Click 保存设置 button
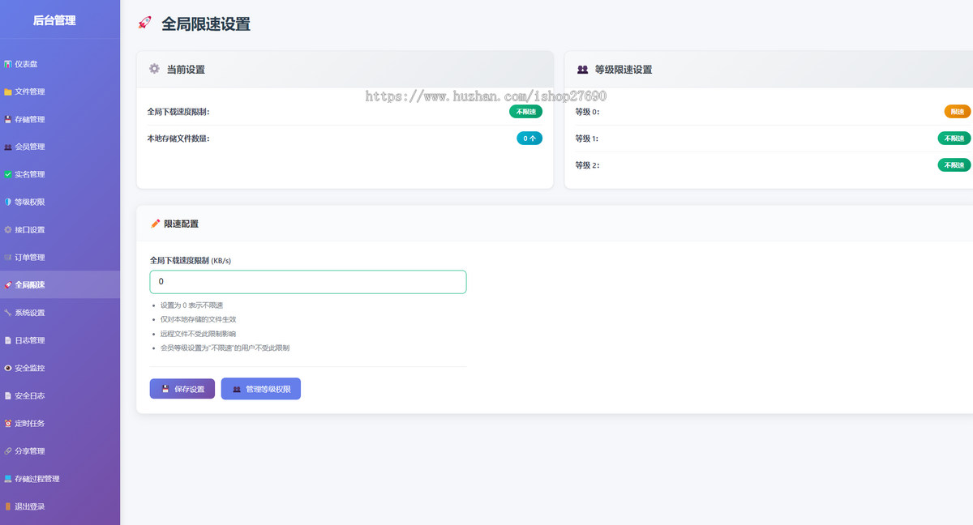This screenshot has height=525, width=973. click(182, 389)
